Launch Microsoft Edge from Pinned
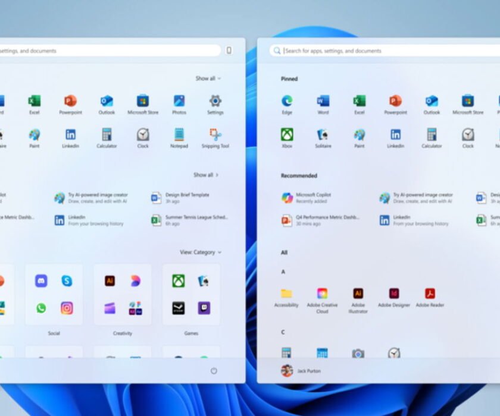Screen dimensions: 500x416 pos(287,102)
